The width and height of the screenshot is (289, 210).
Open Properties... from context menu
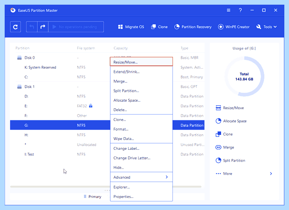point(141,197)
